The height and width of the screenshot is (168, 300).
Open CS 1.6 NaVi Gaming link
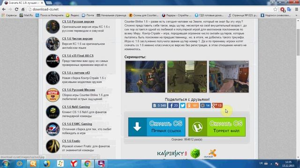point(76,107)
